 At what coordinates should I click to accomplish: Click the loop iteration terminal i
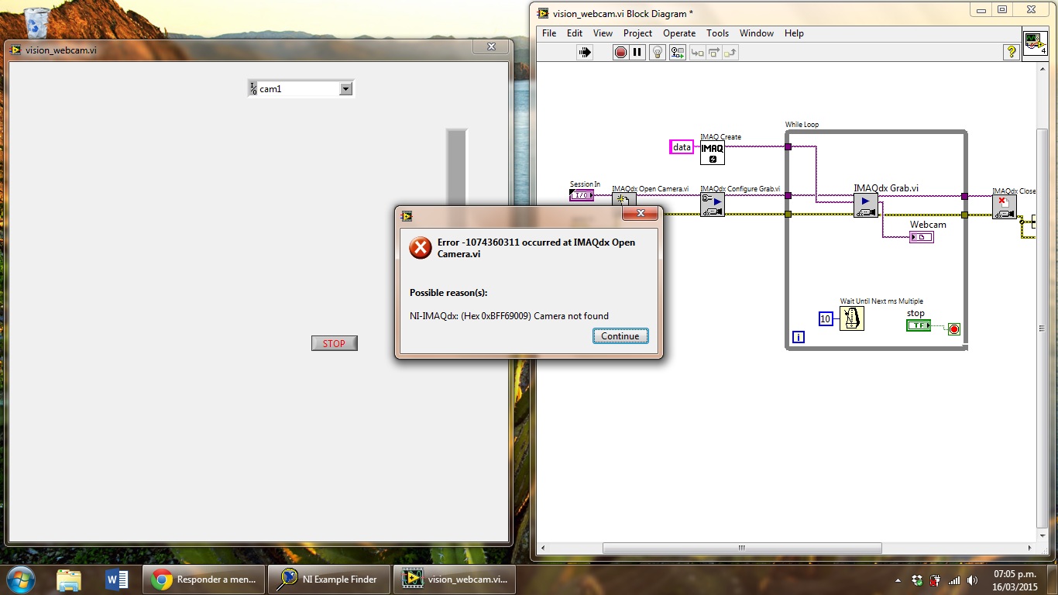point(799,337)
